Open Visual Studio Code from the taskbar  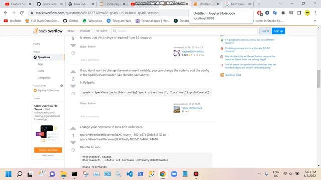point(129,174)
